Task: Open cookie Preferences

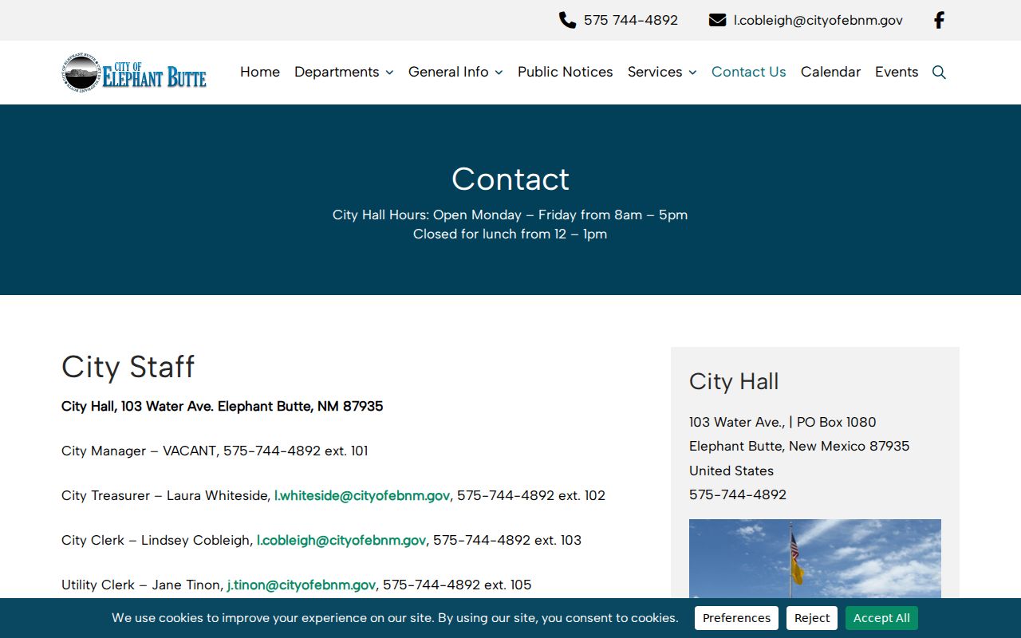Action: tap(736, 618)
